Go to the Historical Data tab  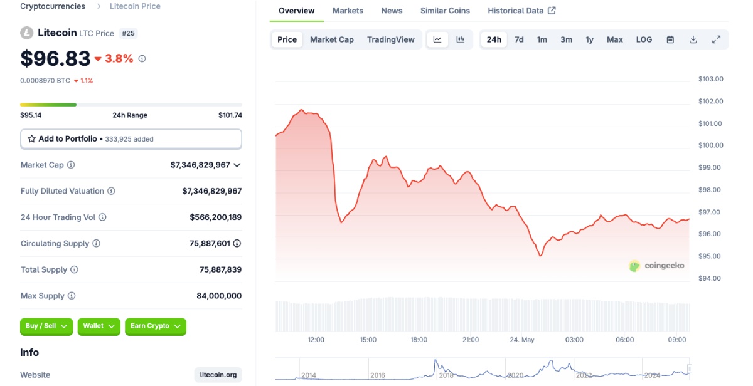(521, 11)
